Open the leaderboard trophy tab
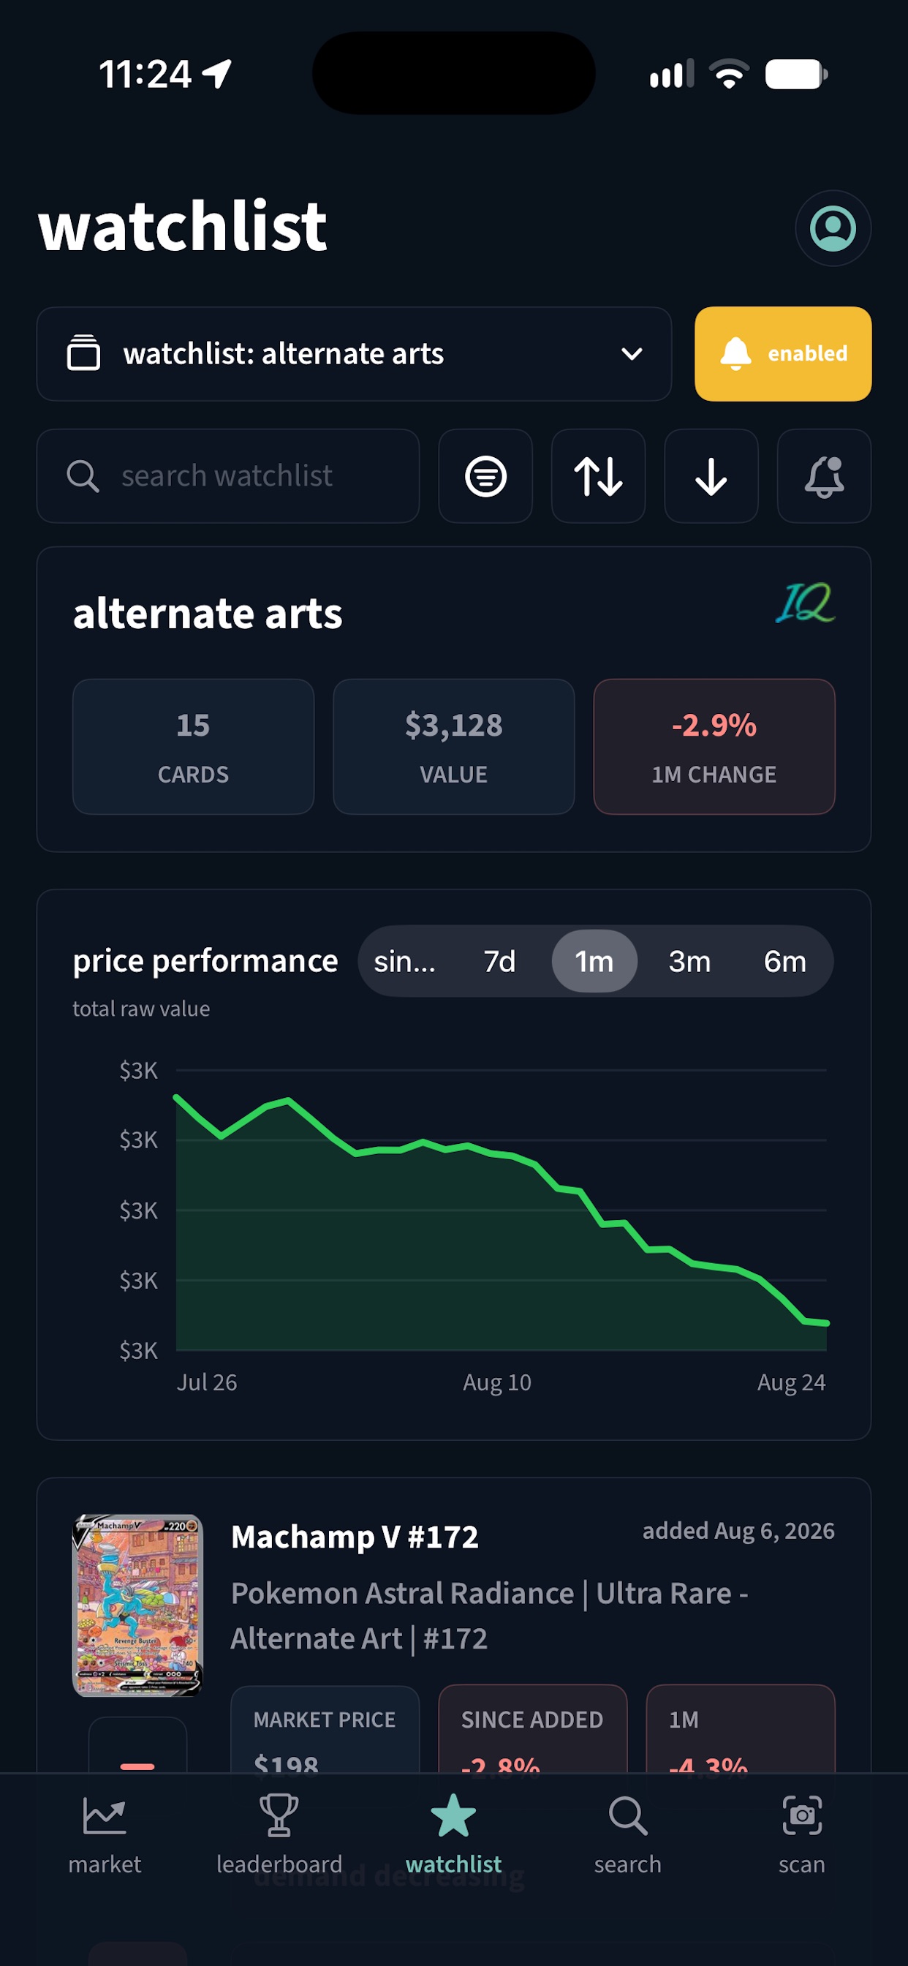The width and height of the screenshot is (908, 1966). (279, 1835)
